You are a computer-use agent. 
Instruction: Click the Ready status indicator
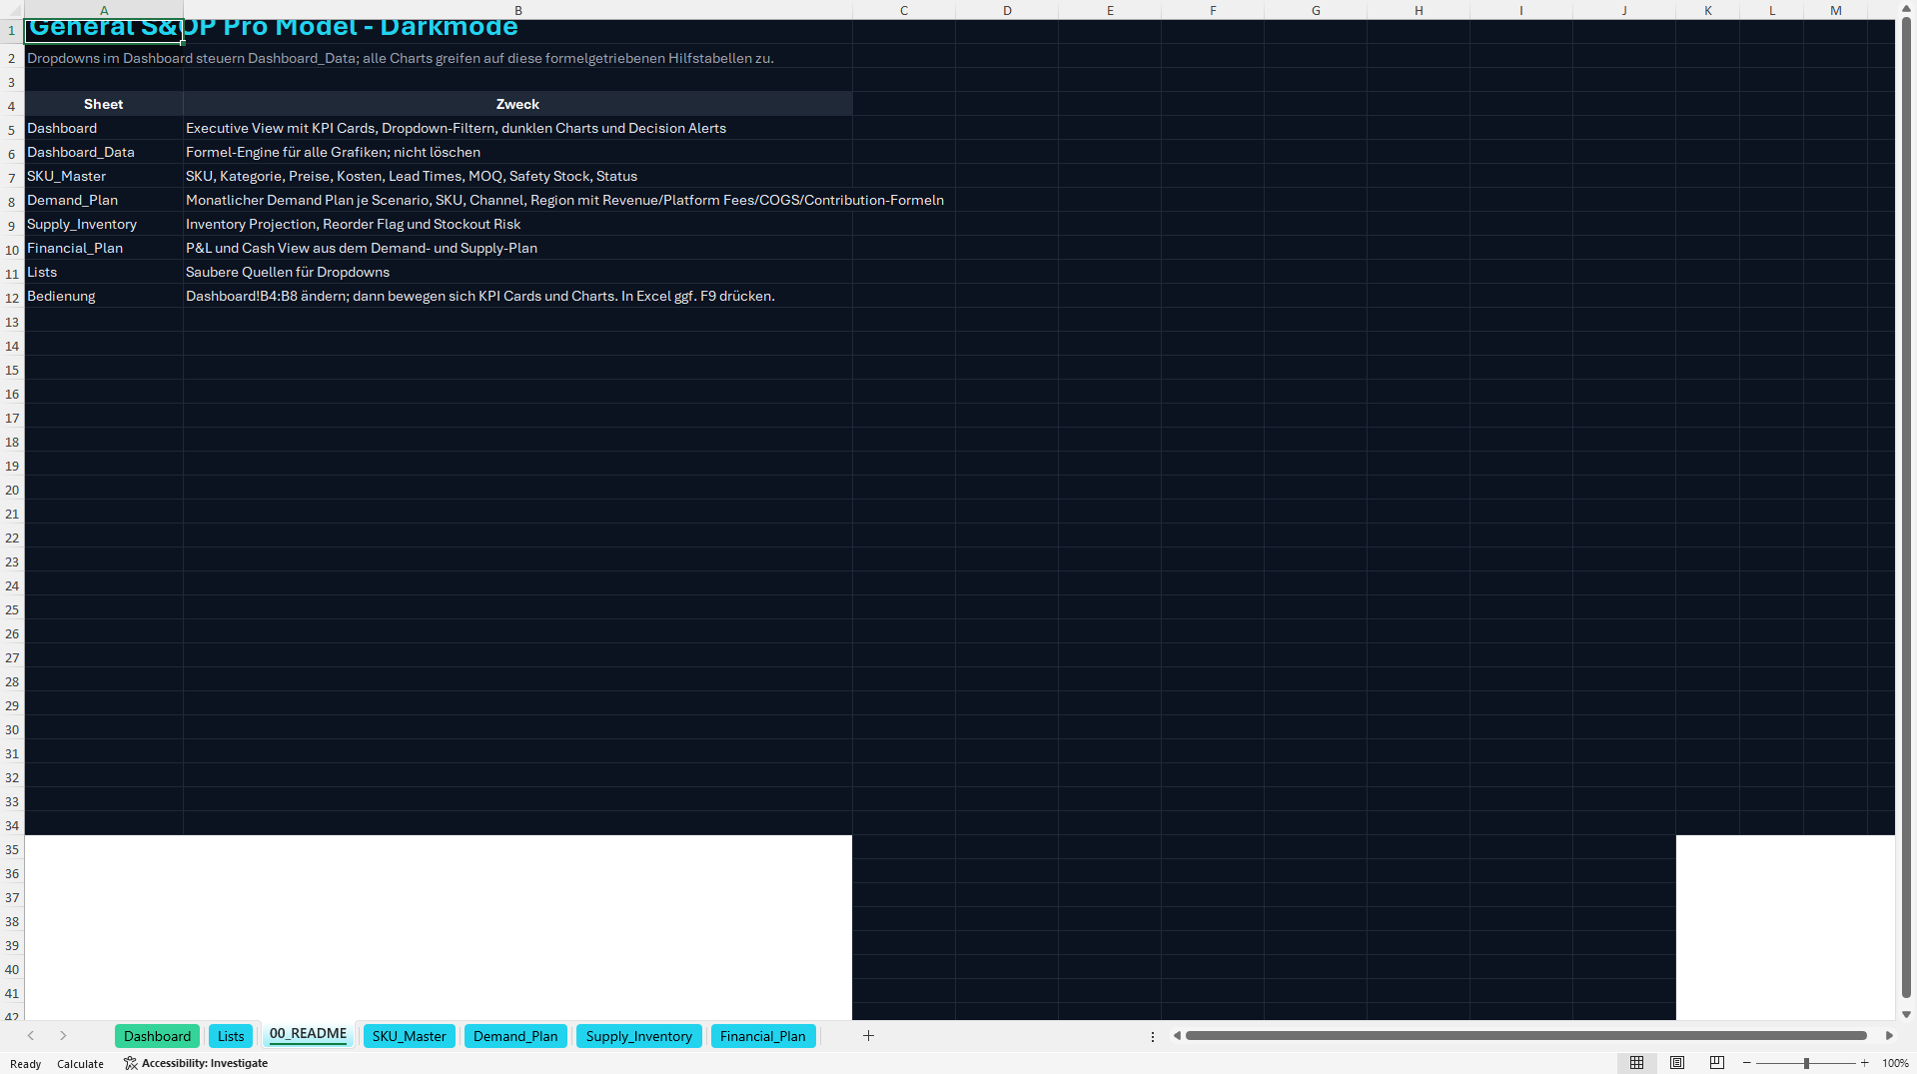25,1064
